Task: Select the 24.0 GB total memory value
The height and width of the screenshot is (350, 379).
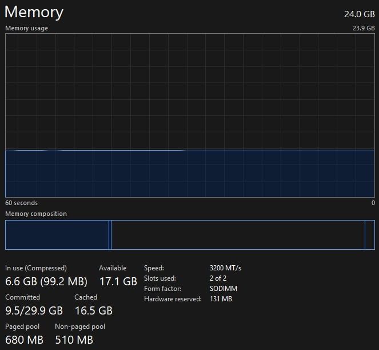Action: click(x=360, y=14)
